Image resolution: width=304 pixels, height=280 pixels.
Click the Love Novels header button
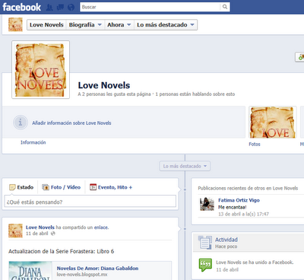(46, 25)
